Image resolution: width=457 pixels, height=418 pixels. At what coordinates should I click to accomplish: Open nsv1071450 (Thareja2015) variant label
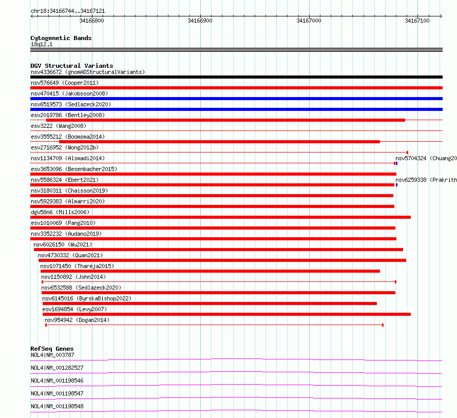(77, 266)
